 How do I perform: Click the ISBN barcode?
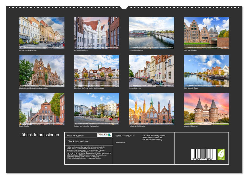tap(203, 155)
